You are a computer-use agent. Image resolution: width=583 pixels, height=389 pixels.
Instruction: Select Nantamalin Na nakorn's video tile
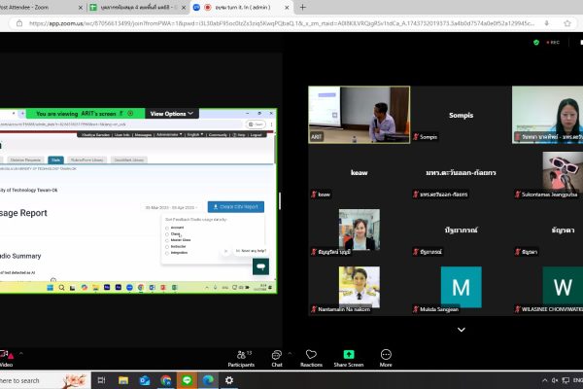[360, 287]
